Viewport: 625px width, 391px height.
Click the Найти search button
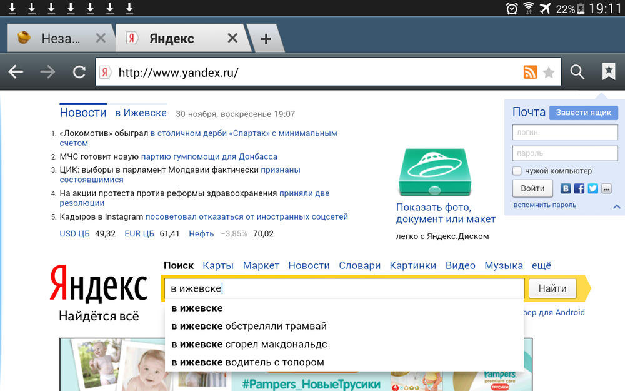[x=552, y=288]
